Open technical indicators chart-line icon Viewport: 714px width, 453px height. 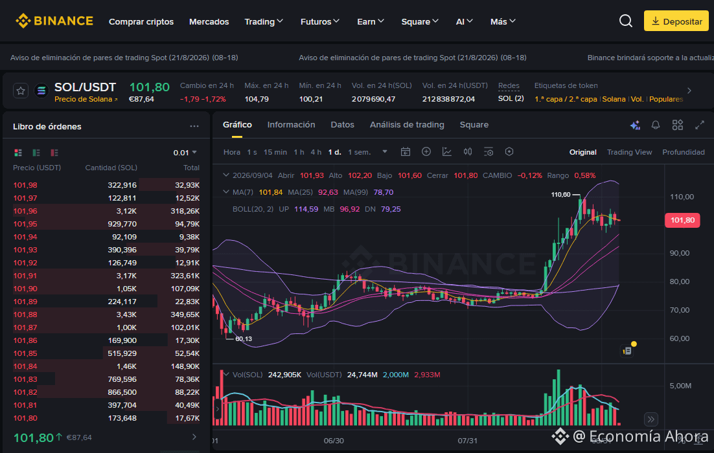[446, 152]
